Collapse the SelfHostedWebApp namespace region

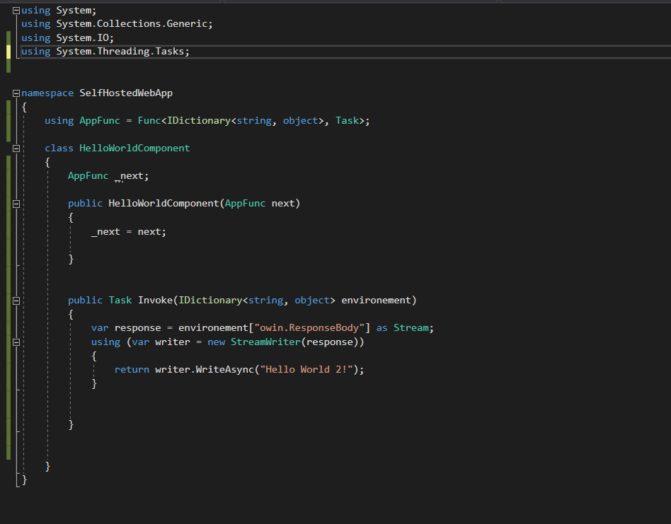click(16, 93)
